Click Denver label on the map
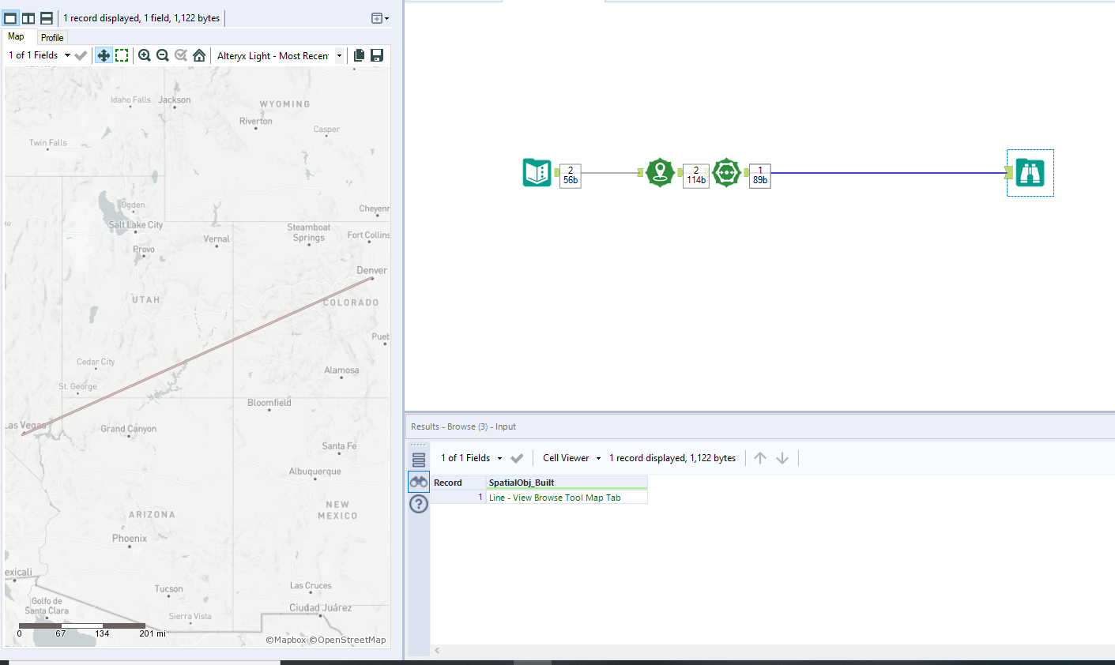Viewport: 1115px width, 665px height. coord(371,270)
